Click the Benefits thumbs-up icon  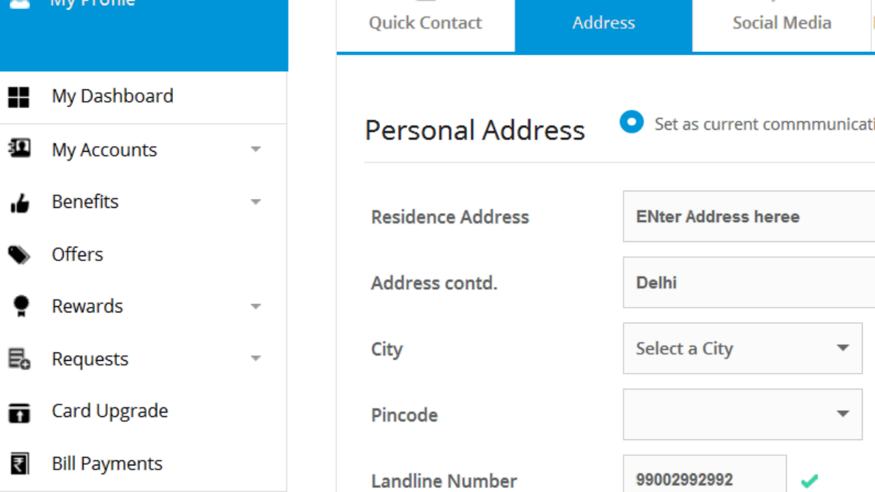tap(20, 202)
